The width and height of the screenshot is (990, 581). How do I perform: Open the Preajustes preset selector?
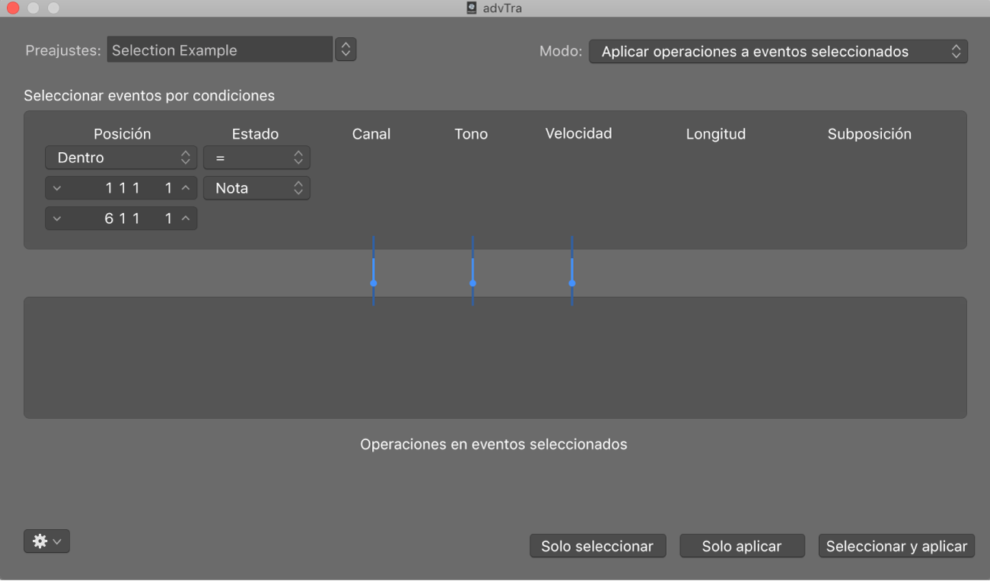click(x=345, y=49)
